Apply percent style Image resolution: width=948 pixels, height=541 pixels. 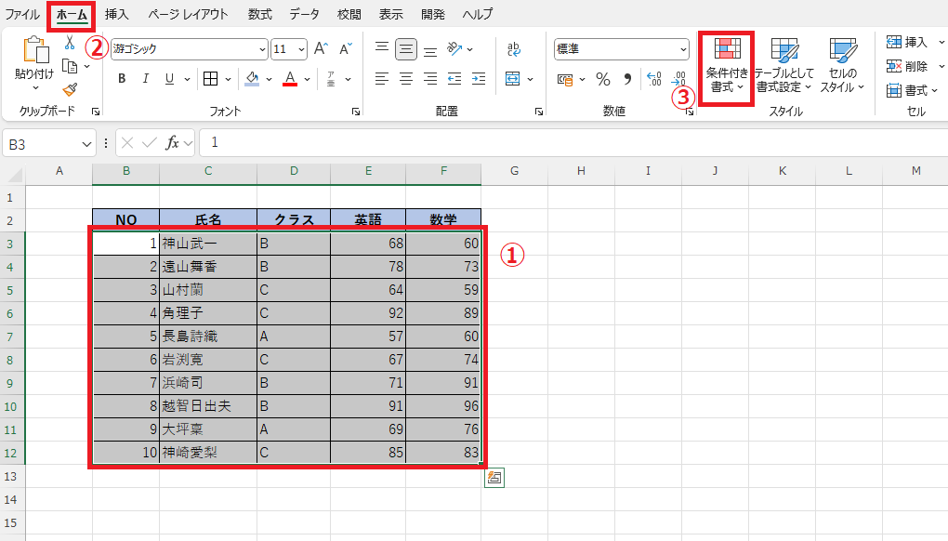click(603, 79)
